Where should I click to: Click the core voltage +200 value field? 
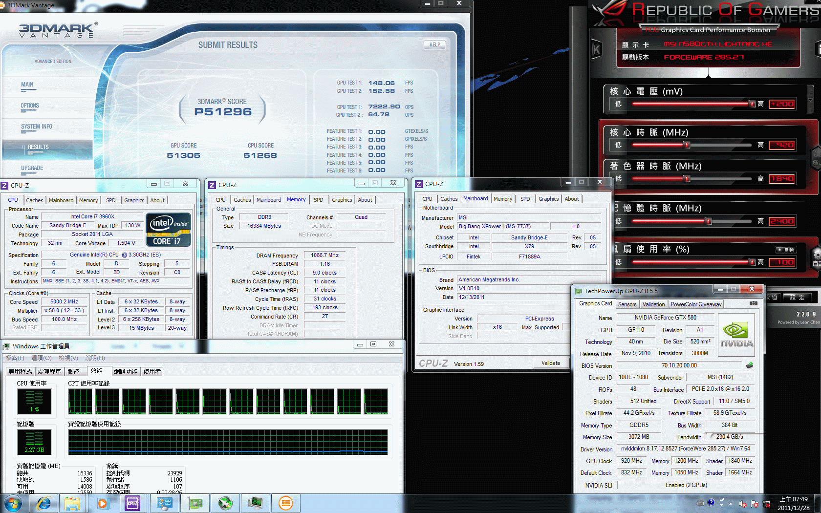click(782, 104)
